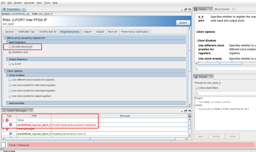Maximize the System Messages panel

tap(190, 111)
